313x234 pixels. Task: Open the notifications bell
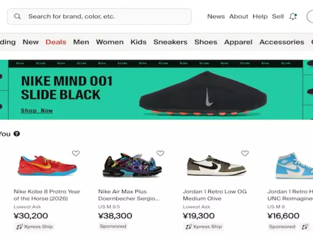coord(293,16)
